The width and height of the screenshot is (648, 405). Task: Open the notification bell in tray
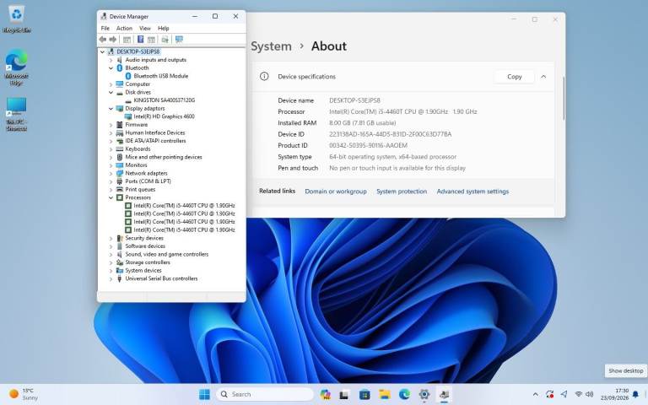click(636, 394)
